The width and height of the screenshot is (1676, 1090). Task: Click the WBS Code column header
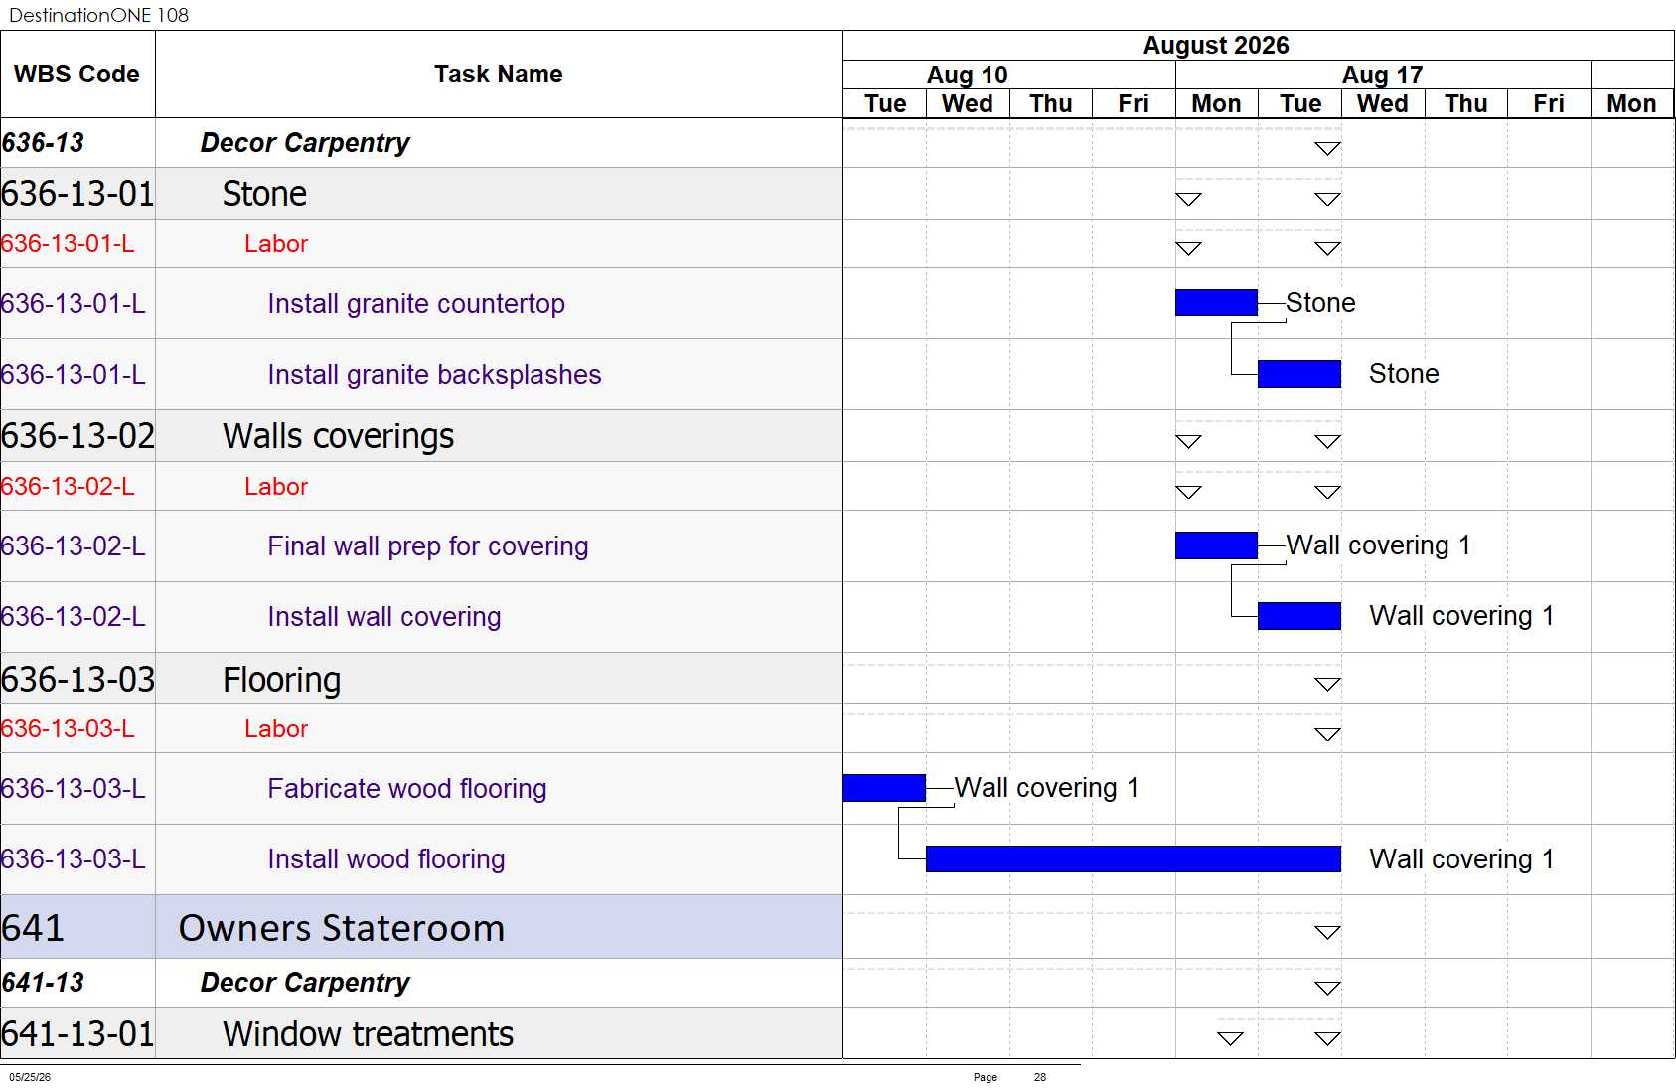tap(77, 75)
